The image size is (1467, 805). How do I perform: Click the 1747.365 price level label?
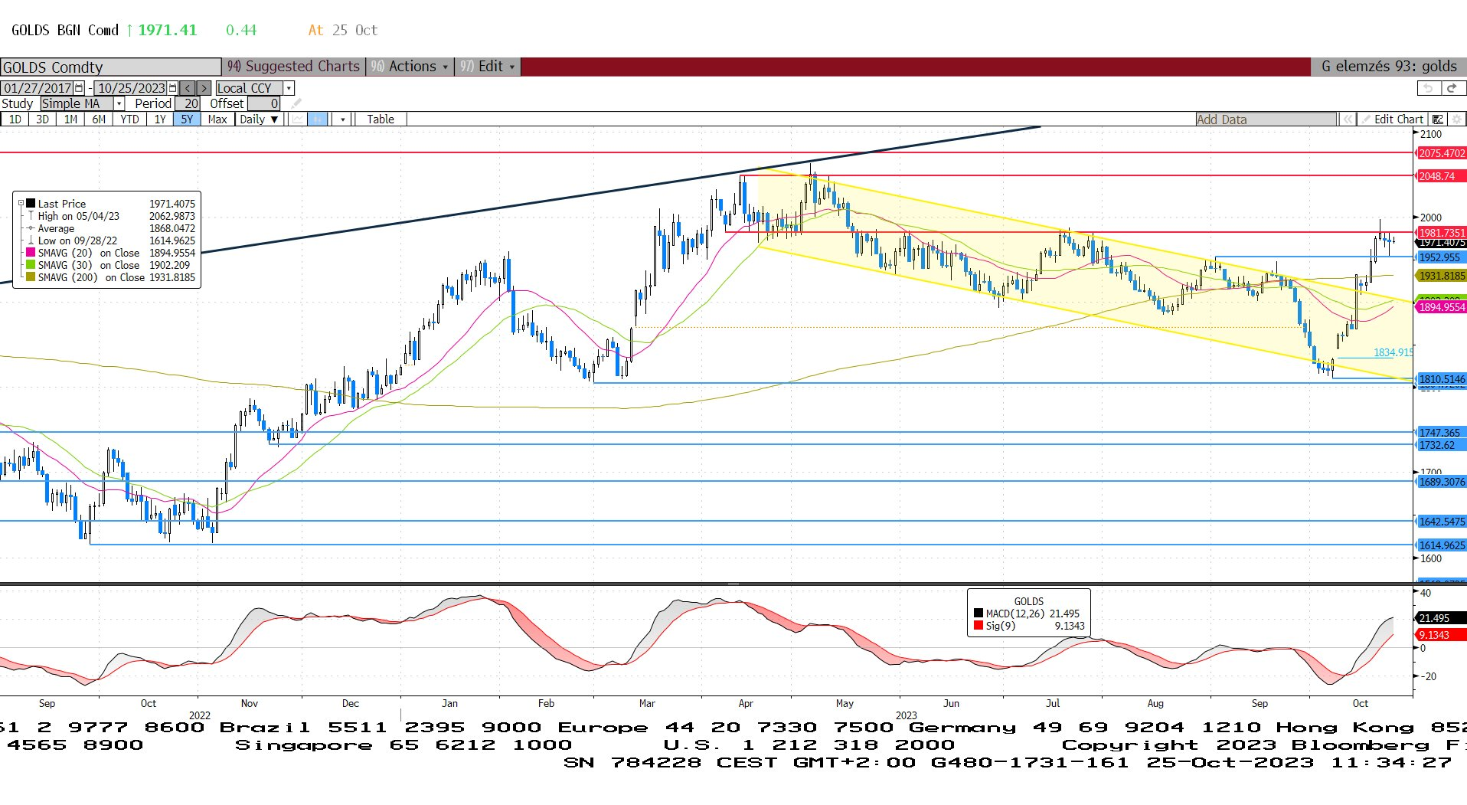[x=1442, y=433]
